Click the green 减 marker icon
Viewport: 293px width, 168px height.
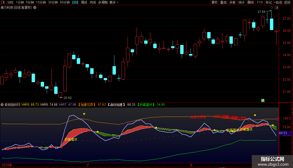[263, 100]
